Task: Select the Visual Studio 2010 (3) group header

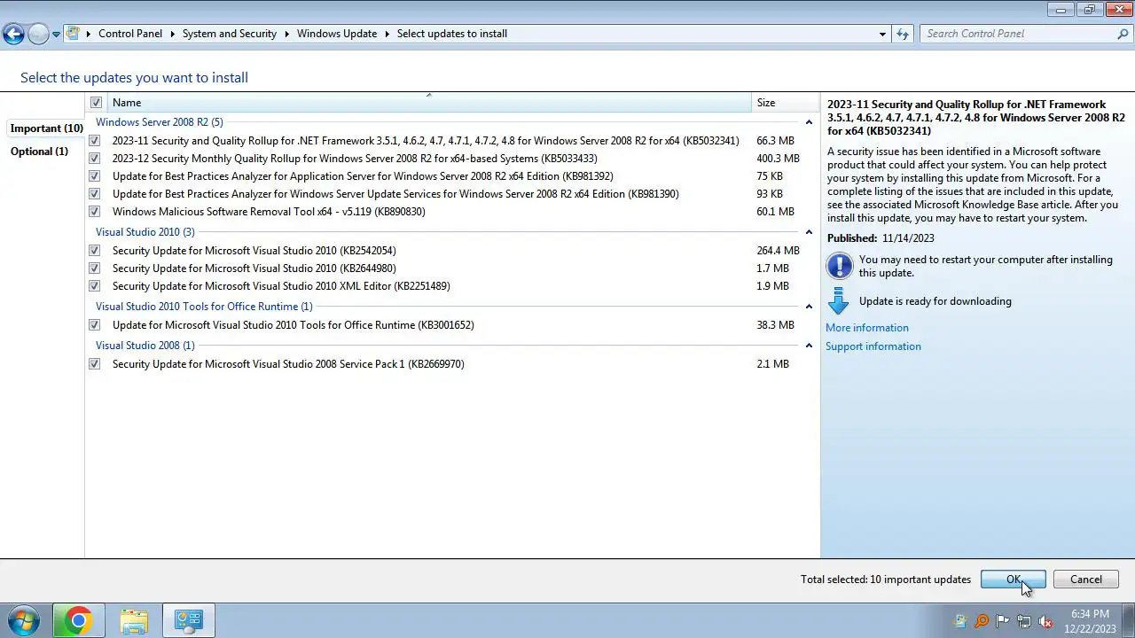Action: point(145,232)
